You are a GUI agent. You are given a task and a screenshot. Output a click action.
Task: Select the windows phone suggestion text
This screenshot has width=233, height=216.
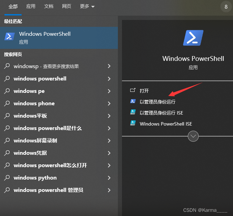coord(34,104)
